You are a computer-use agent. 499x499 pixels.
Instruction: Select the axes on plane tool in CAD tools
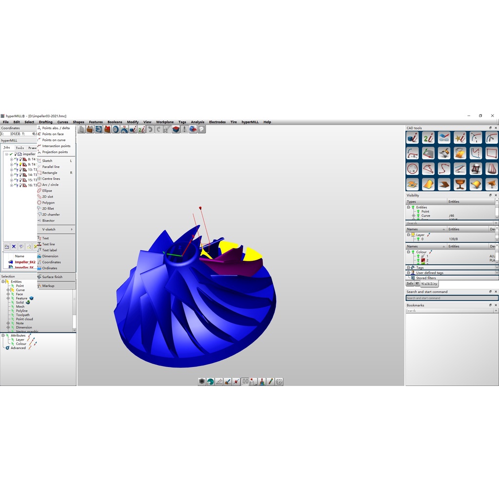tap(428, 154)
